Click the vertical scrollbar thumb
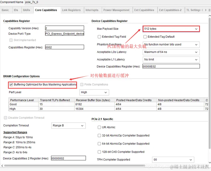Image resolution: width=211 pixels, height=171 pixels. (210, 83)
